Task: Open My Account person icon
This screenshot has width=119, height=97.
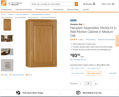Action: coord(94,4)
